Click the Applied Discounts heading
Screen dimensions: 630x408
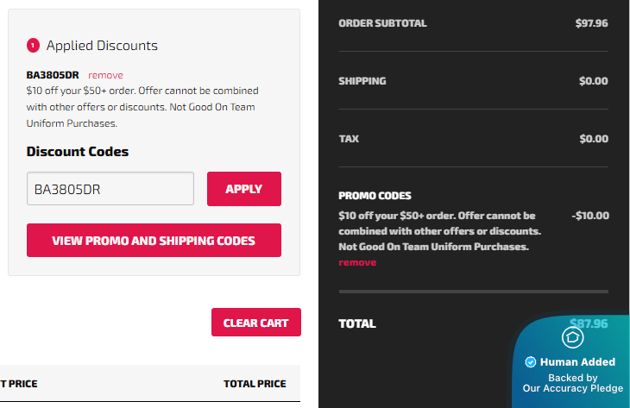click(102, 46)
